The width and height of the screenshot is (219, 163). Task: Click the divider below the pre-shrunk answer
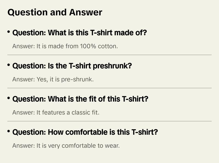click(109, 88)
